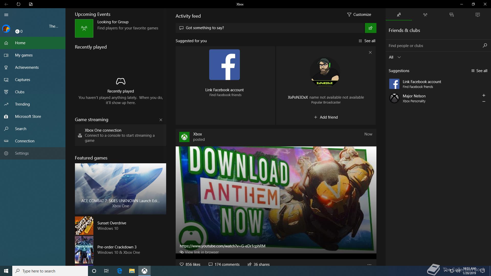Image resolution: width=491 pixels, height=276 pixels.
Task: Open File Explorer from taskbar
Action: (x=132, y=271)
